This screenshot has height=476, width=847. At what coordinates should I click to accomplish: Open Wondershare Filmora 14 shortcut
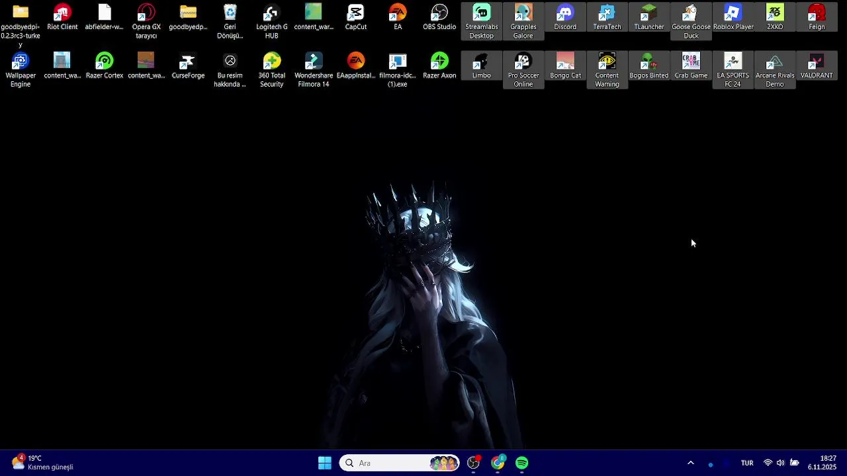[314, 70]
